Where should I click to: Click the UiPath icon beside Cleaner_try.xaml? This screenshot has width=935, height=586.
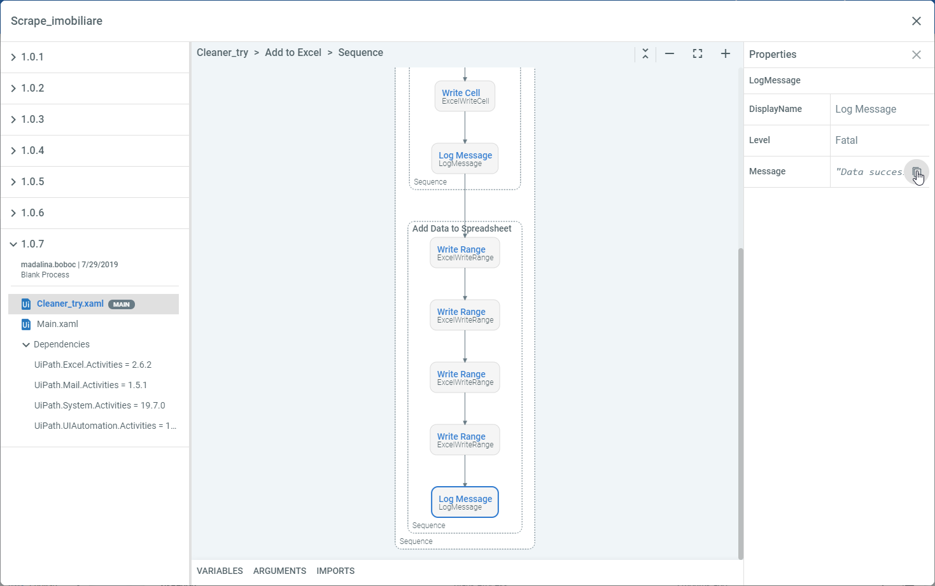[x=26, y=304]
